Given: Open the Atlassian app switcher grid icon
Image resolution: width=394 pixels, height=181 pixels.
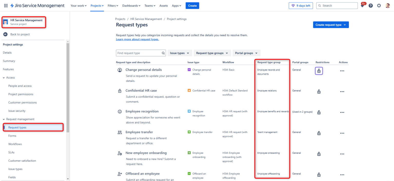Looking at the screenshot, I should tap(6, 5).
